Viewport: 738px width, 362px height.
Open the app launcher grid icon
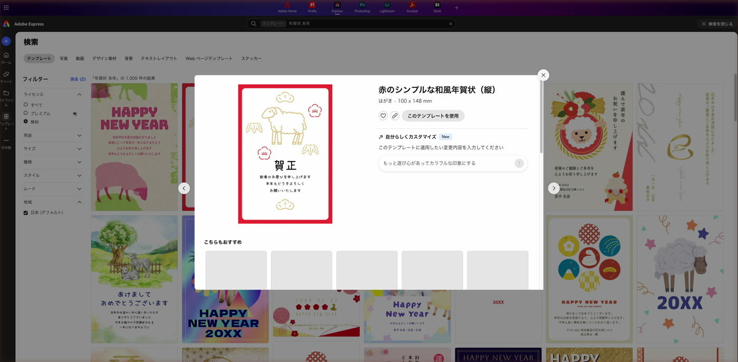6,7
